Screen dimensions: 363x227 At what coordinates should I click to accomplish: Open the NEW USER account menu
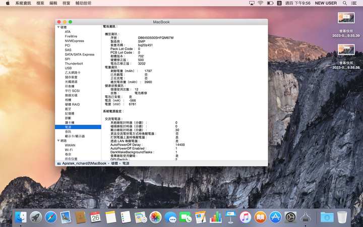pos(326,3)
